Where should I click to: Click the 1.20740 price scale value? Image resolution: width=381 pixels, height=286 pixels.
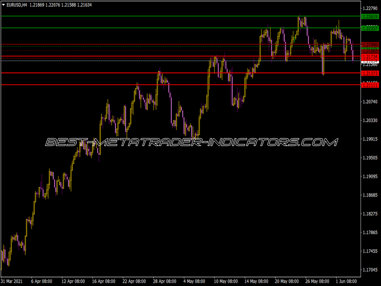click(x=370, y=102)
